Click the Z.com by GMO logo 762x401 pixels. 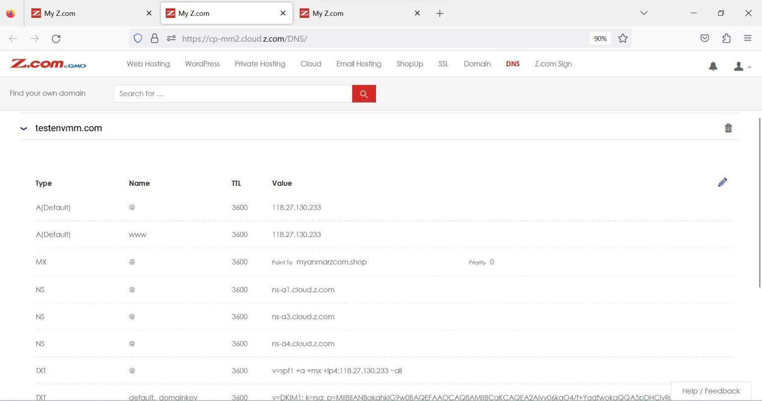tap(48, 63)
